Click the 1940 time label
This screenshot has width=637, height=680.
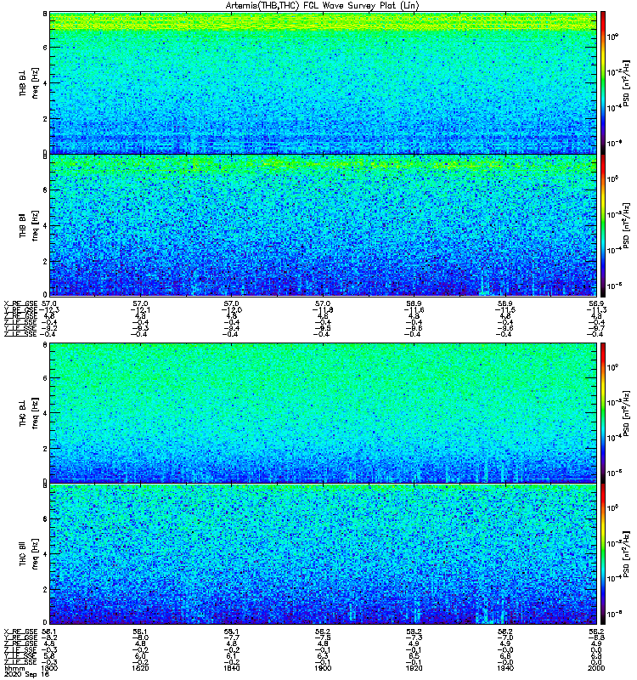505,668
